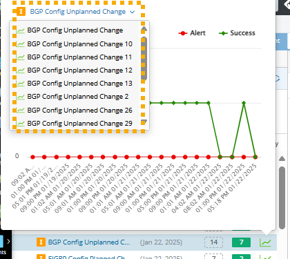Click the chevron beside BGP Config Unplanned Change
The width and height of the screenshot is (290, 259).
pyautogui.click(x=132, y=12)
